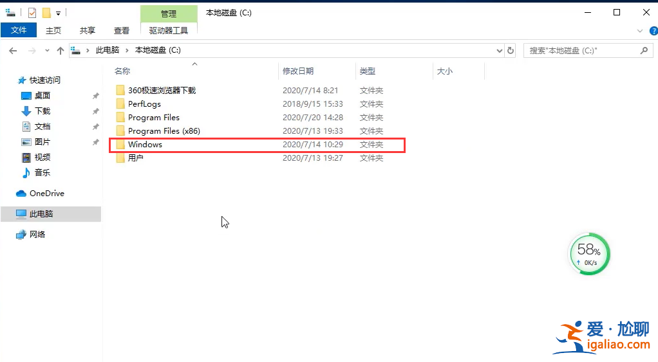Select 此电脑 in the navigation pane

[51, 213]
